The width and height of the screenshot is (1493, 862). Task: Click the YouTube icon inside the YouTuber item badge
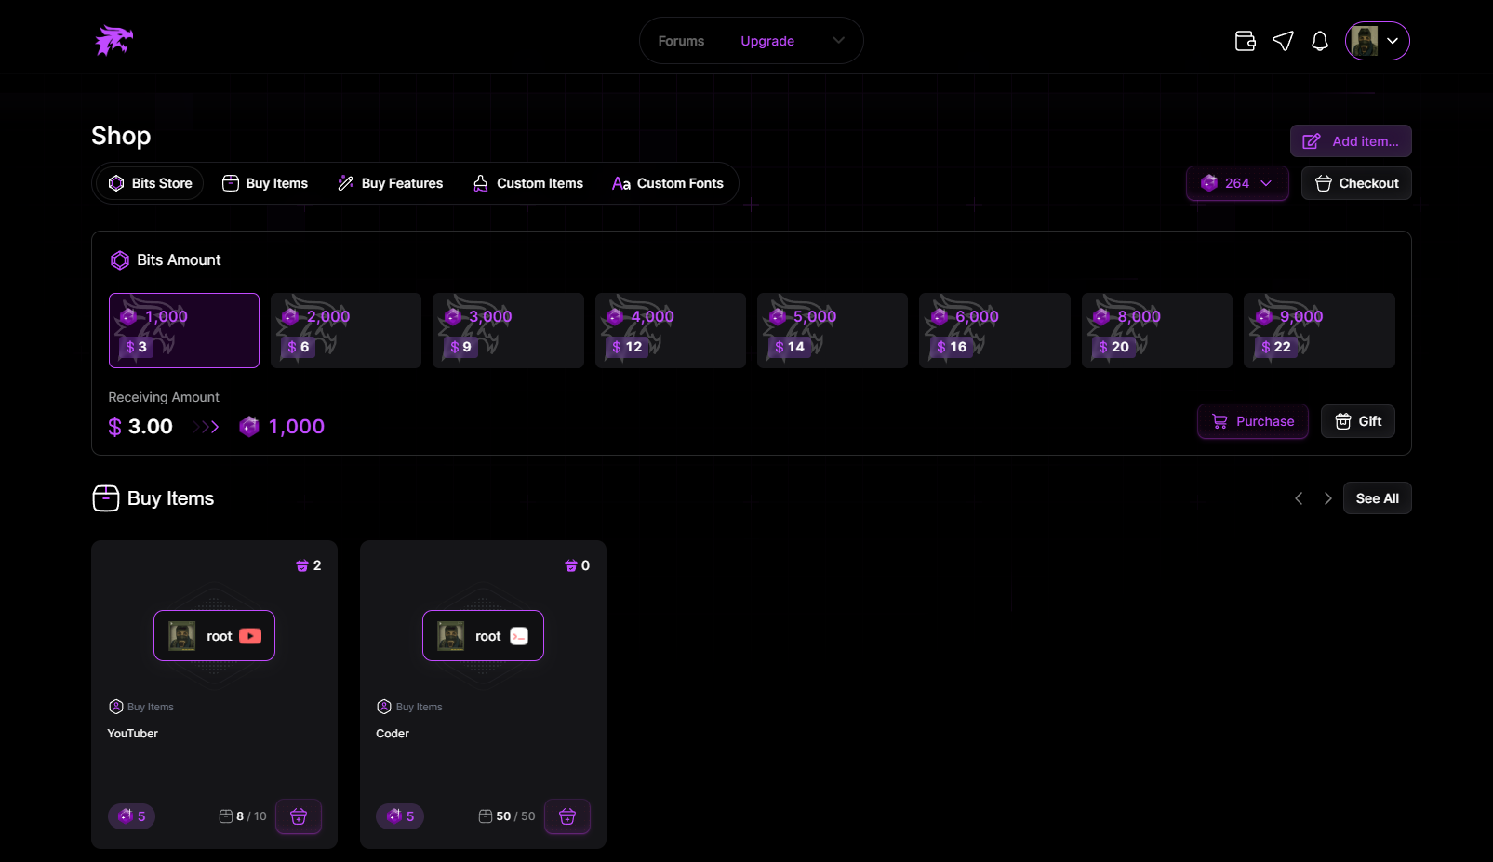(x=249, y=636)
